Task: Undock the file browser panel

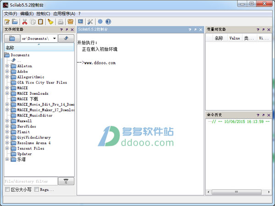Action: [67, 30]
